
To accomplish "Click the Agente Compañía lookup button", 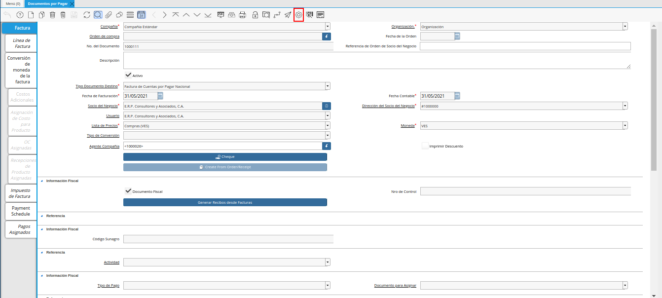I will (327, 146).
